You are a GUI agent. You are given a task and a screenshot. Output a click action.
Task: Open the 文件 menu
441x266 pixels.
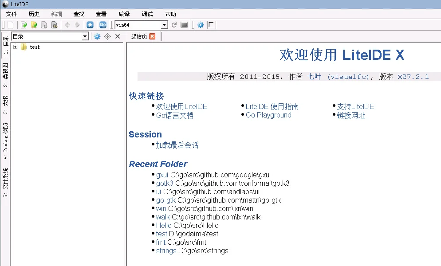tap(12, 14)
